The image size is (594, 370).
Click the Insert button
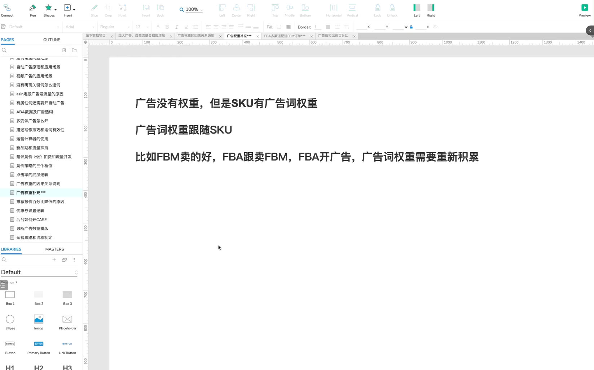(x=67, y=8)
